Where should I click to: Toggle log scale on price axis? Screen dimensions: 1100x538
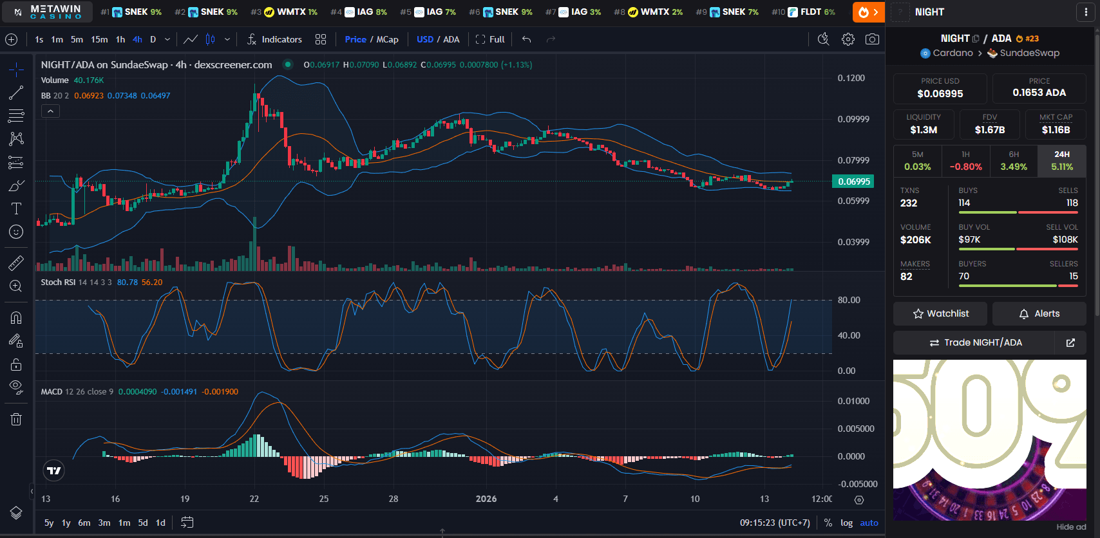(846, 523)
